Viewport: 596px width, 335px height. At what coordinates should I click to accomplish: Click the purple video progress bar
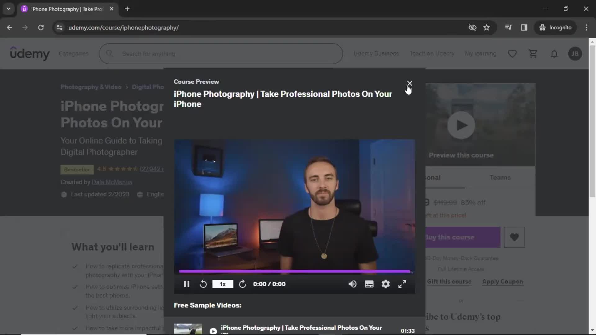click(294, 271)
